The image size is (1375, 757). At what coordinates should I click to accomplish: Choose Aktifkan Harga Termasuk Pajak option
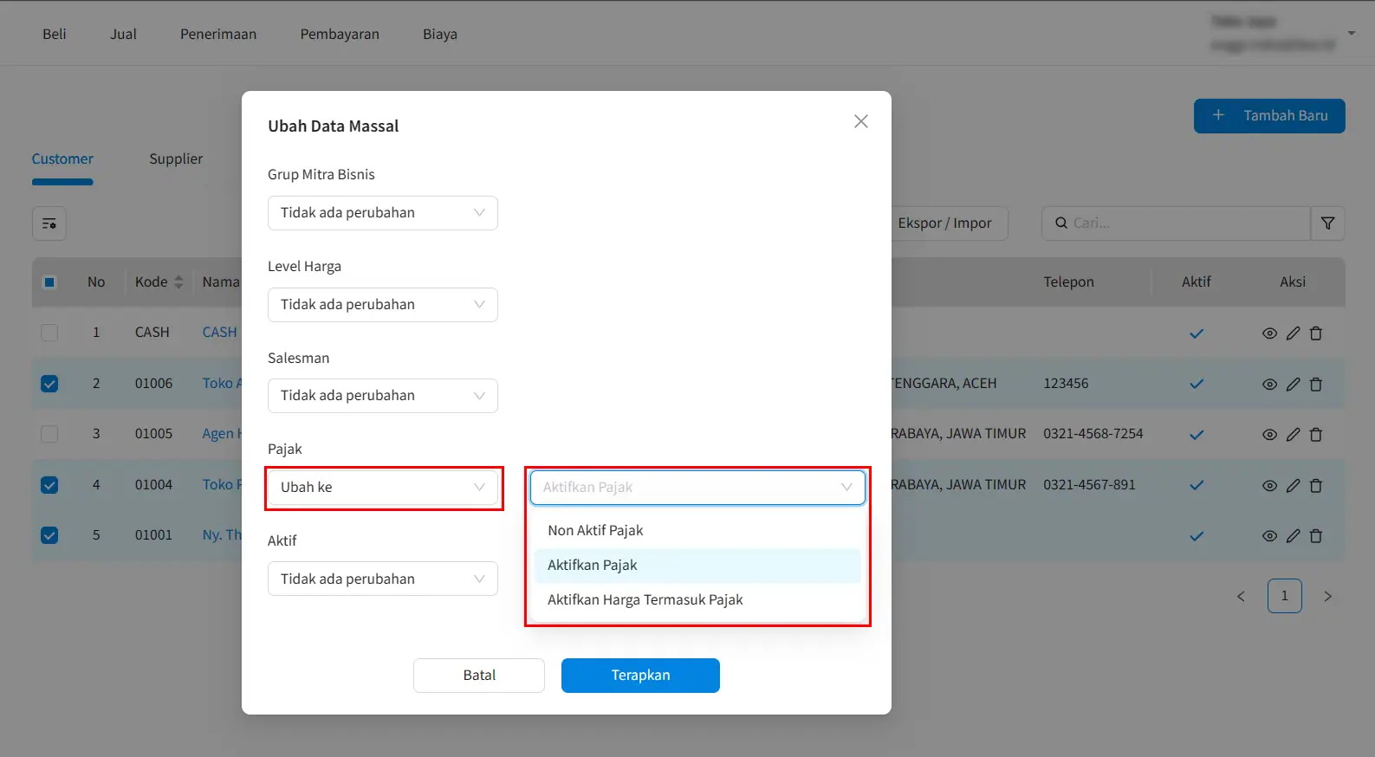(x=697, y=599)
